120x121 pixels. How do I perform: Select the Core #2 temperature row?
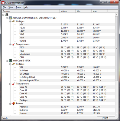click(x=67, y=93)
